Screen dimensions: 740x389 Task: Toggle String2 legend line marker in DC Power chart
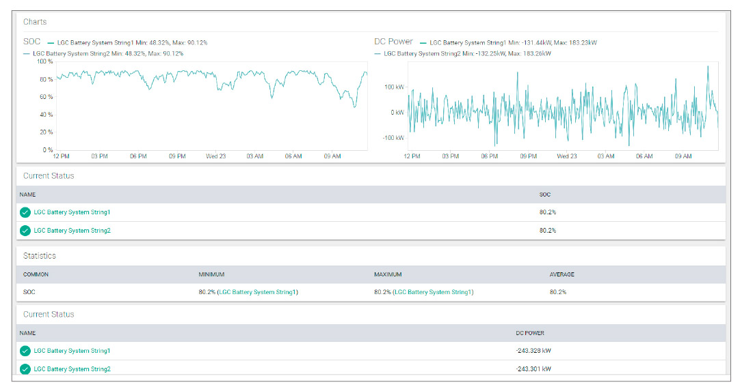[x=378, y=53]
